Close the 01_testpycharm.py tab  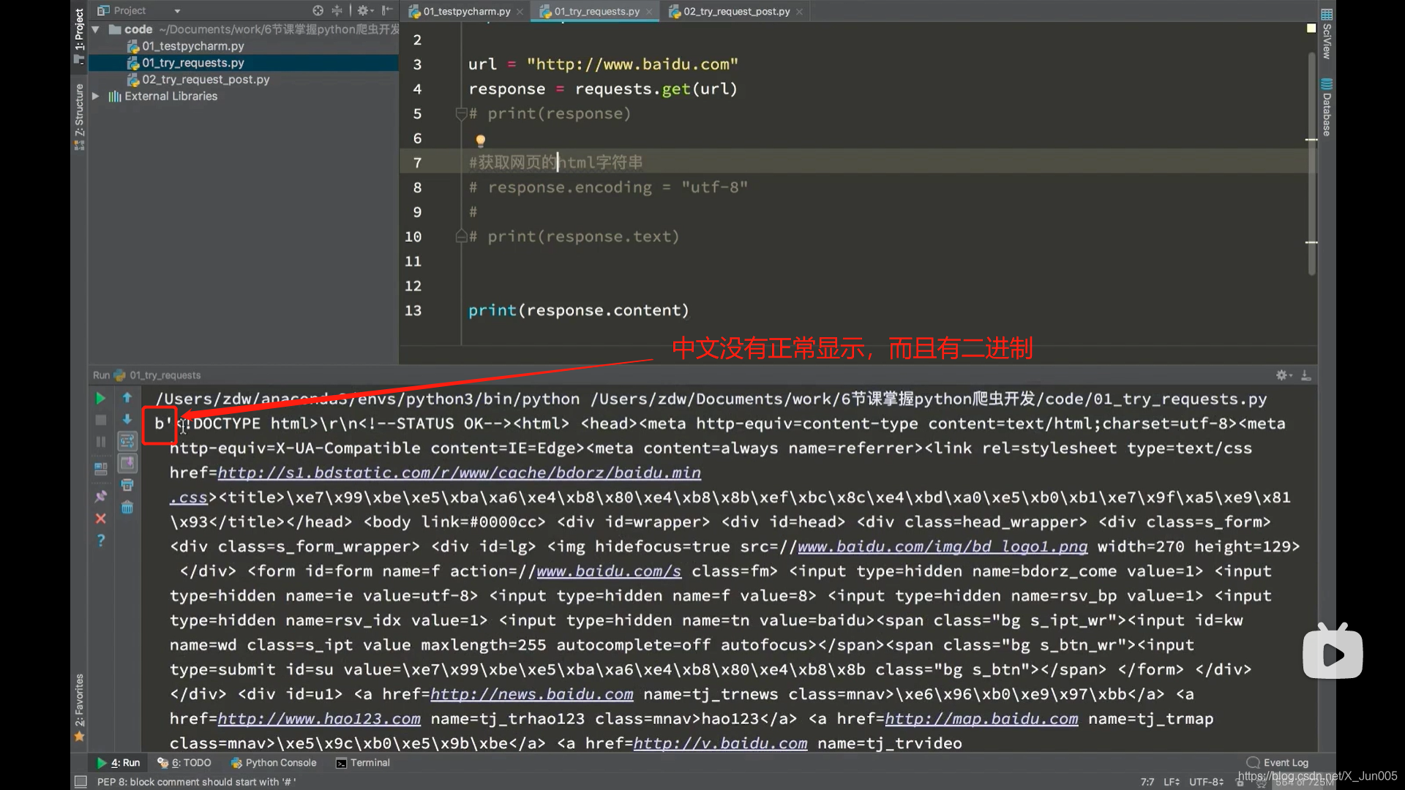pos(520,12)
